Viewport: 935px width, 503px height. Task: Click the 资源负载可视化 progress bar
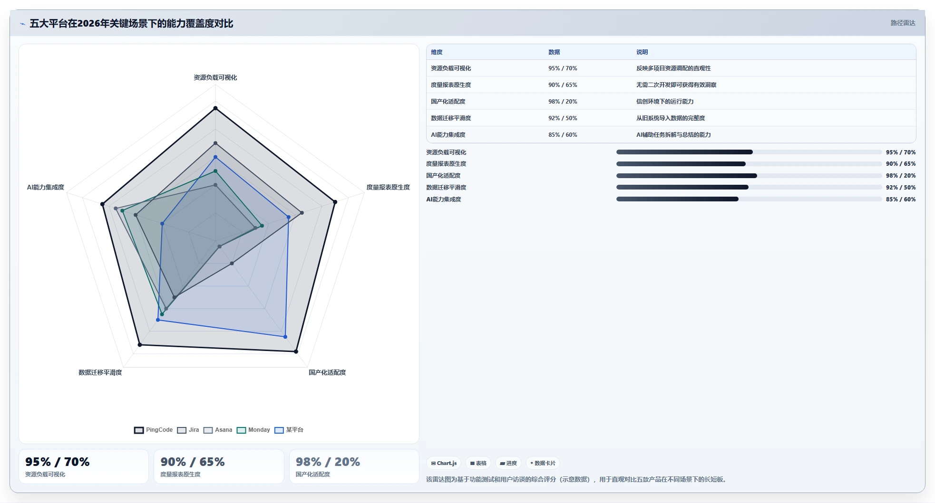point(749,152)
